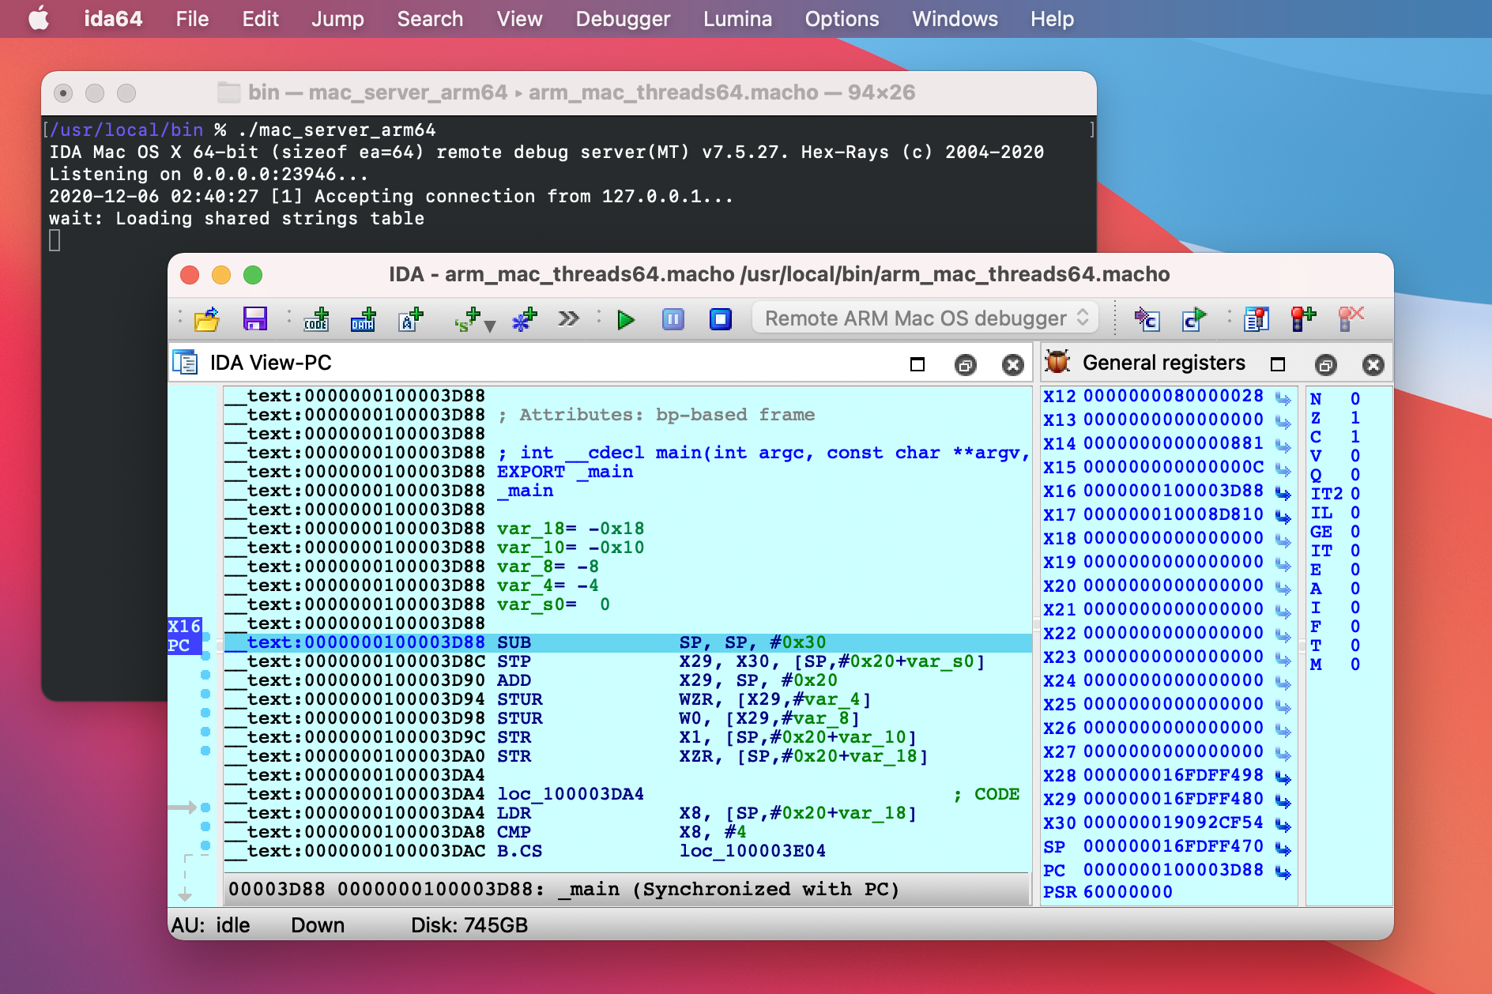This screenshot has width=1492, height=994.
Task: Click the Create String literal icon
Action: [409, 321]
